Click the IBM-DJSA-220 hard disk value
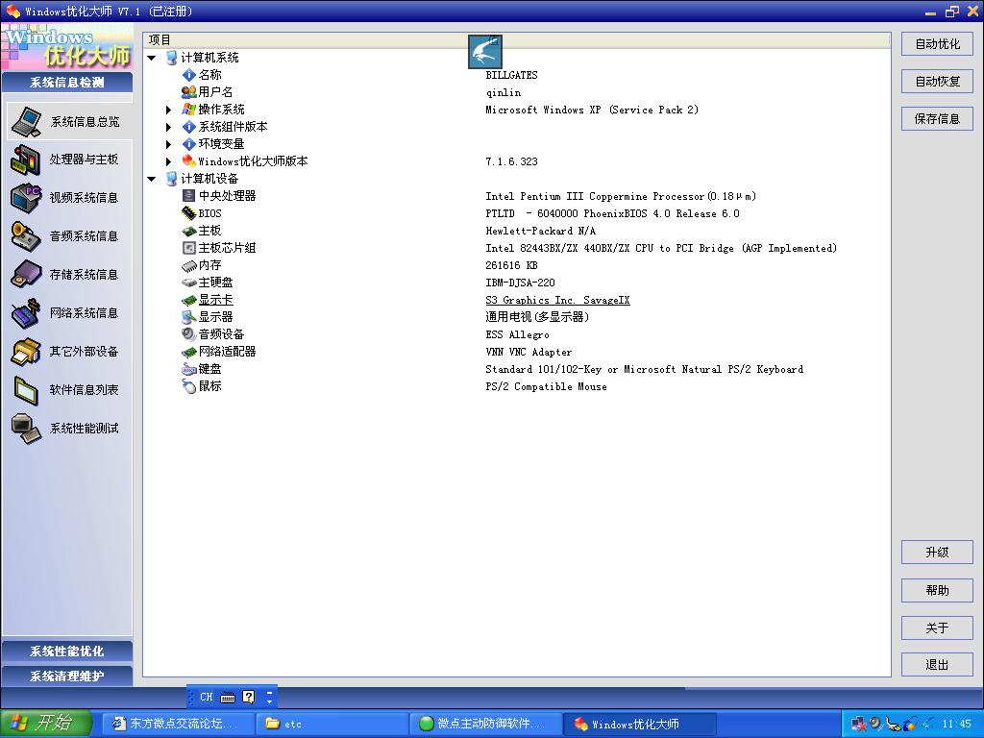984x738 pixels. point(520,283)
